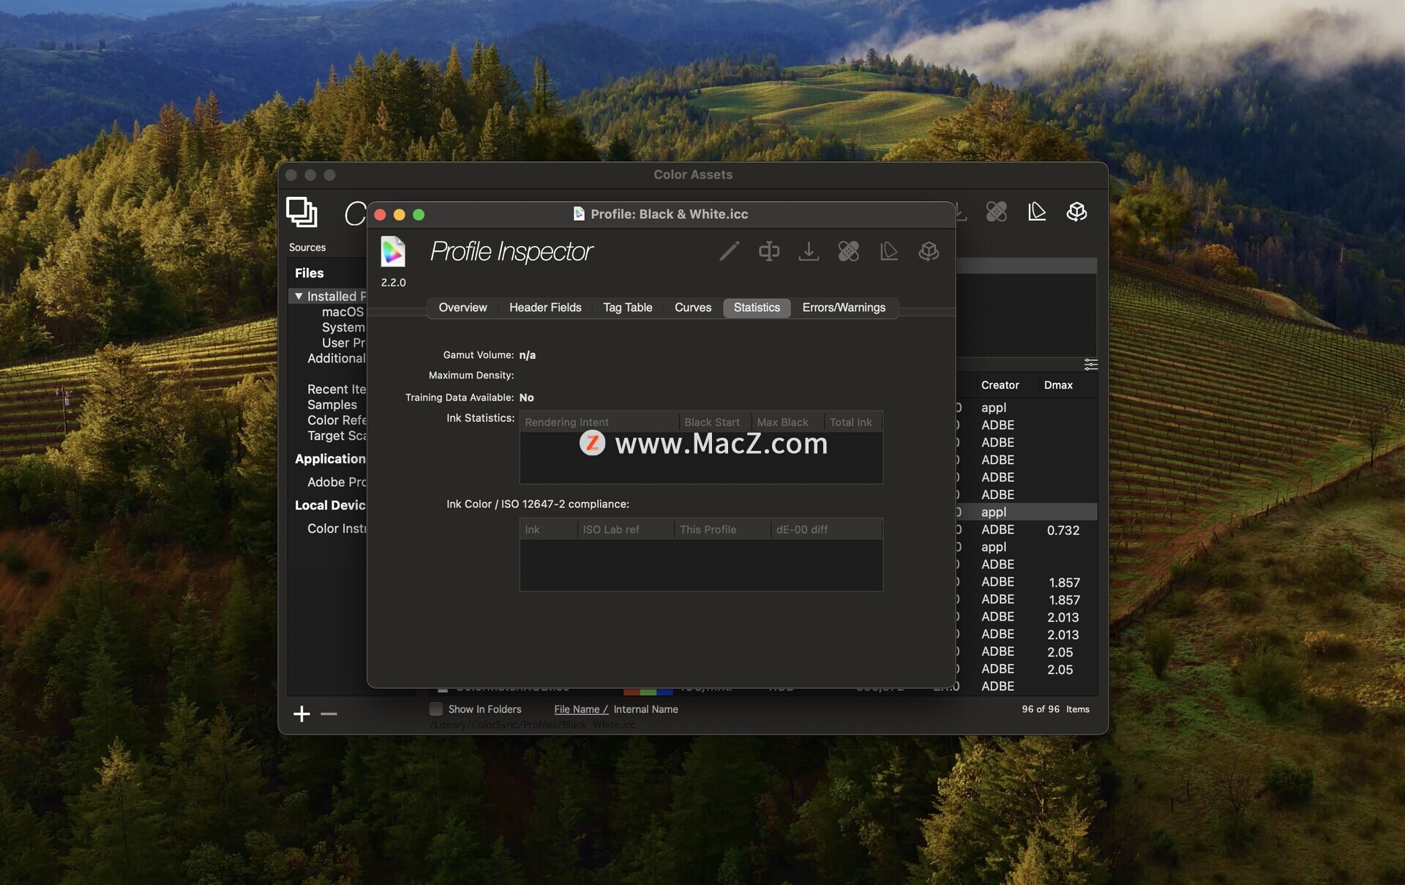Click the compare/split icon in Profile Inspector toolbar
This screenshot has width=1405, height=885.
pos(768,251)
